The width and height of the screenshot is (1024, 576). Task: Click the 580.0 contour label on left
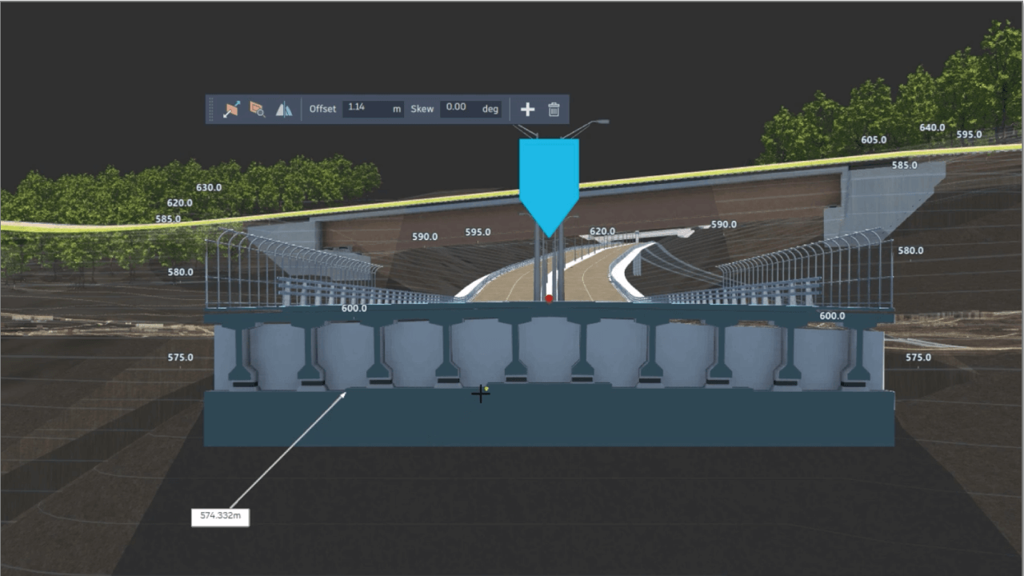pos(180,272)
